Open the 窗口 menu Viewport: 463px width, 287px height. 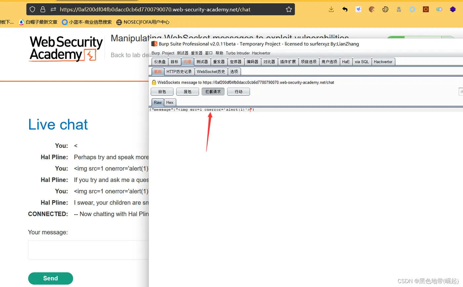pos(209,53)
